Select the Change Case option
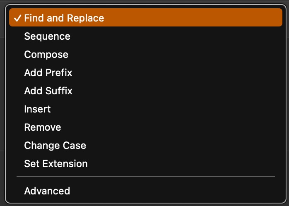The width and height of the screenshot is (289, 206). coord(55,146)
